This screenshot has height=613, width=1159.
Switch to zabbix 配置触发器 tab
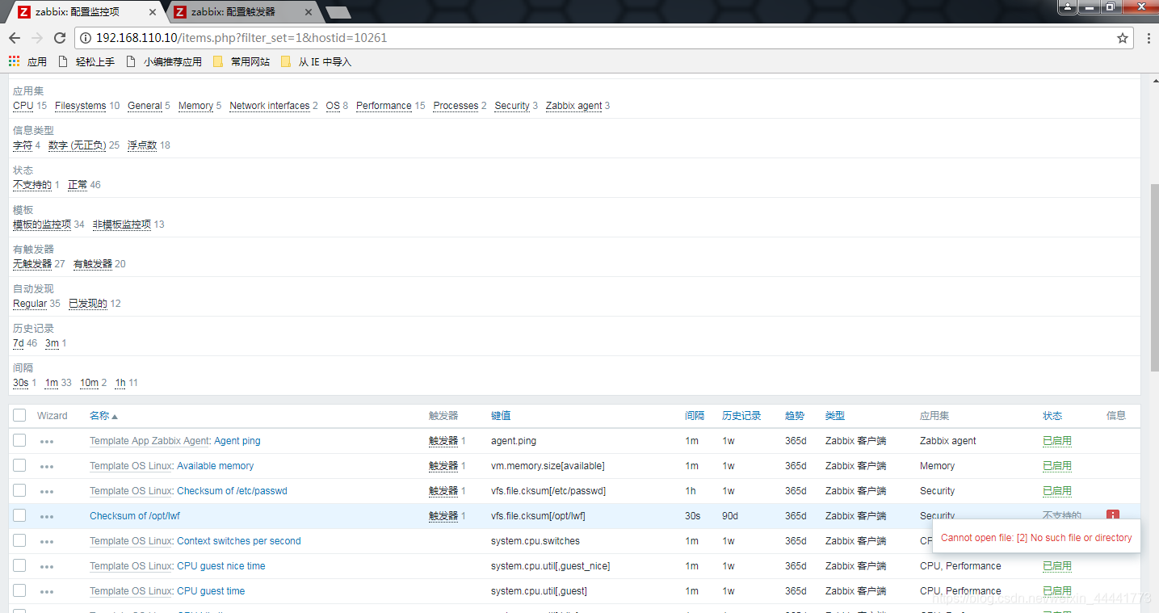[x=241, y=11]
